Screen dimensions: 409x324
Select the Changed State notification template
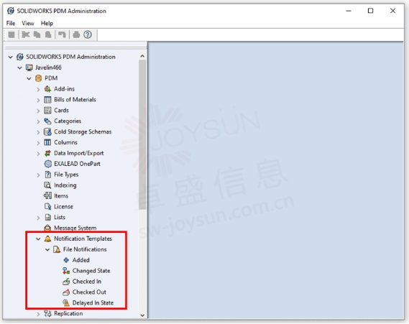point(91,271)
